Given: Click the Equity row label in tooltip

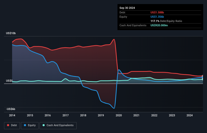Looking at the screenshot, I should [123, 17].
